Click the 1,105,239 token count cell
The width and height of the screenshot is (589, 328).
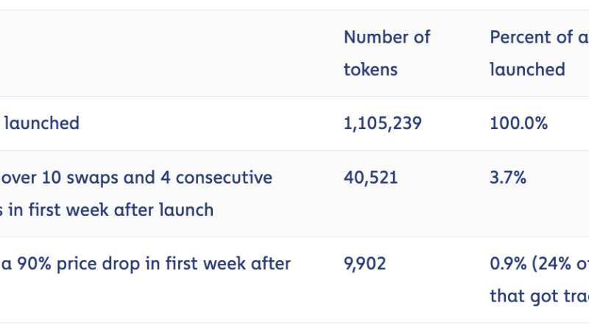(382, 123)
